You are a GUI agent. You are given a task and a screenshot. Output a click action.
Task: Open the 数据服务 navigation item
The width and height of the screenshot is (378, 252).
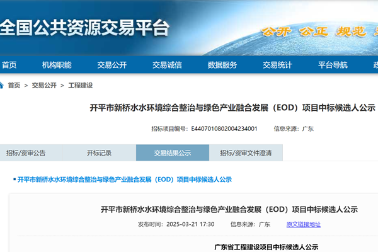(222, 65)
